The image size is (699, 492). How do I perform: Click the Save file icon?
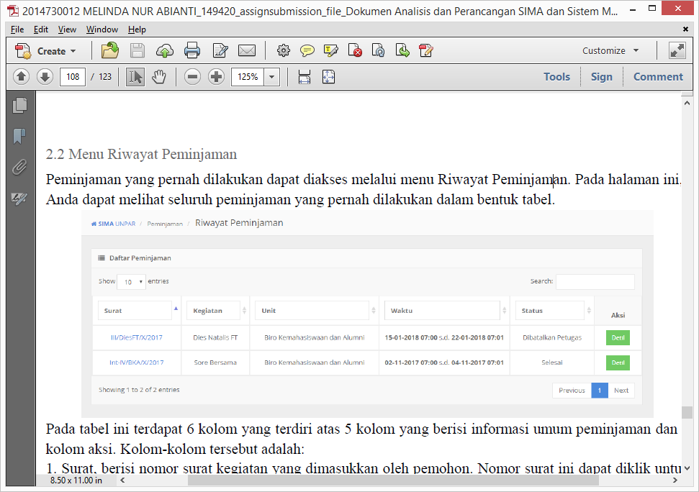(x=137, y=51)
